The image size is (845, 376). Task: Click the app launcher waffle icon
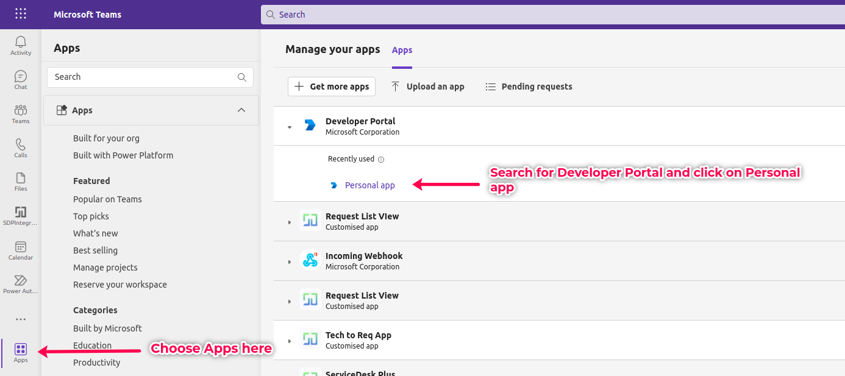tap(21, 14)
